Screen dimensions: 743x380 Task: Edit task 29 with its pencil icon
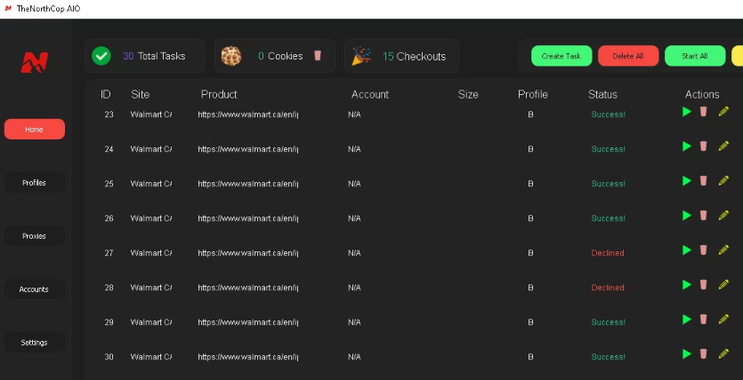click(723, 319)
